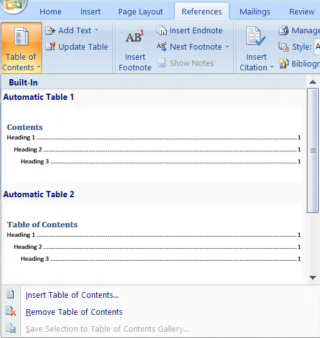Click the Built-In gallery header

[x=154, y=82]
